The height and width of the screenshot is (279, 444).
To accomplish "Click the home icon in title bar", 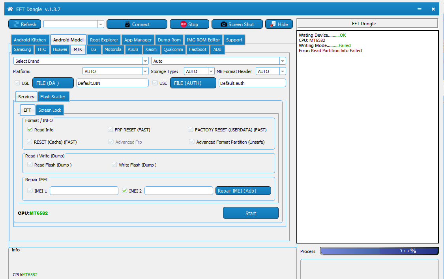I will click(x=10, y=9).
